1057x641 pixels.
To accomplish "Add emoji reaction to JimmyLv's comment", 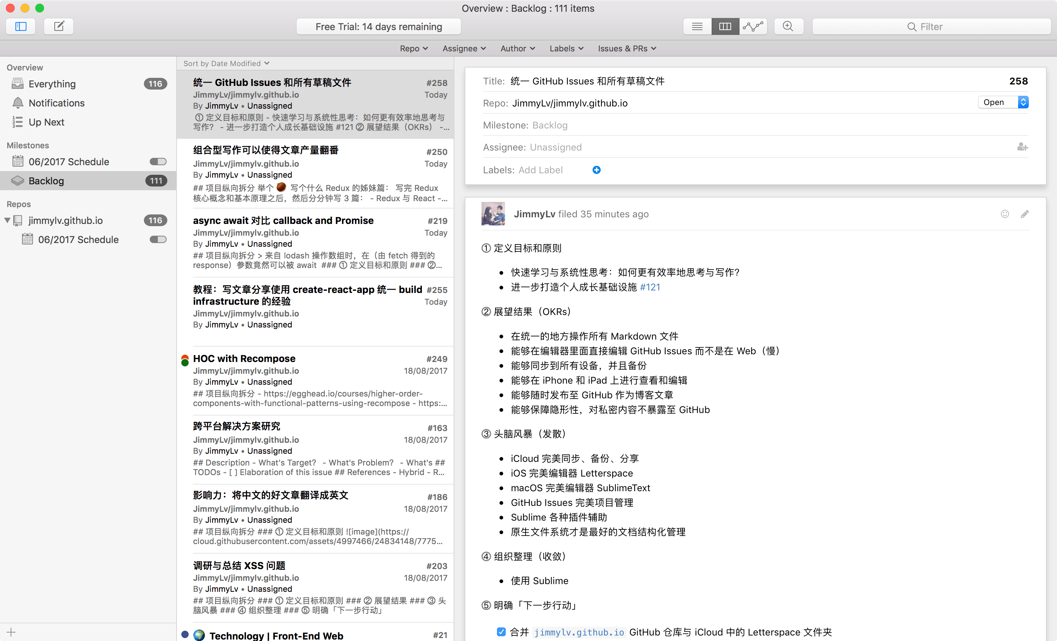I will (x=1005, y=214).
